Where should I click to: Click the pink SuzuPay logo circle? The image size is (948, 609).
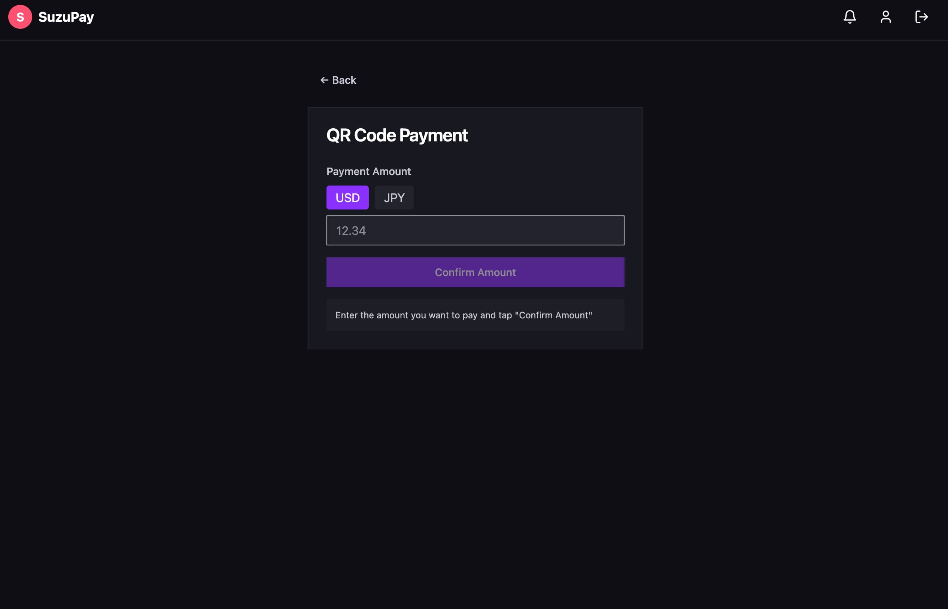pyautogui.click(x=20, y=17)
